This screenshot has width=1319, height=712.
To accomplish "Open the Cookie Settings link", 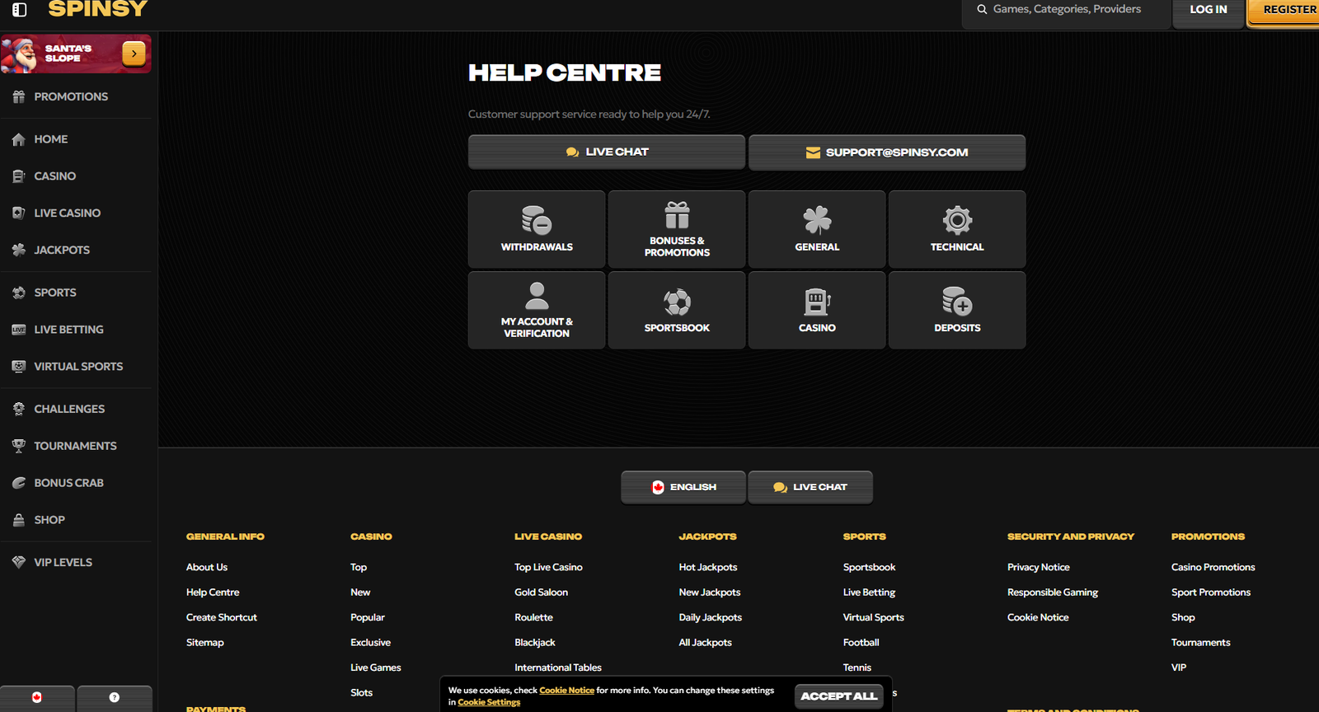I will [x=489, y=702].
